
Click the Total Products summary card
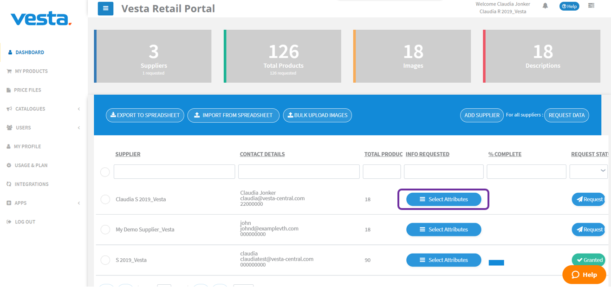(x=282, y=56)
